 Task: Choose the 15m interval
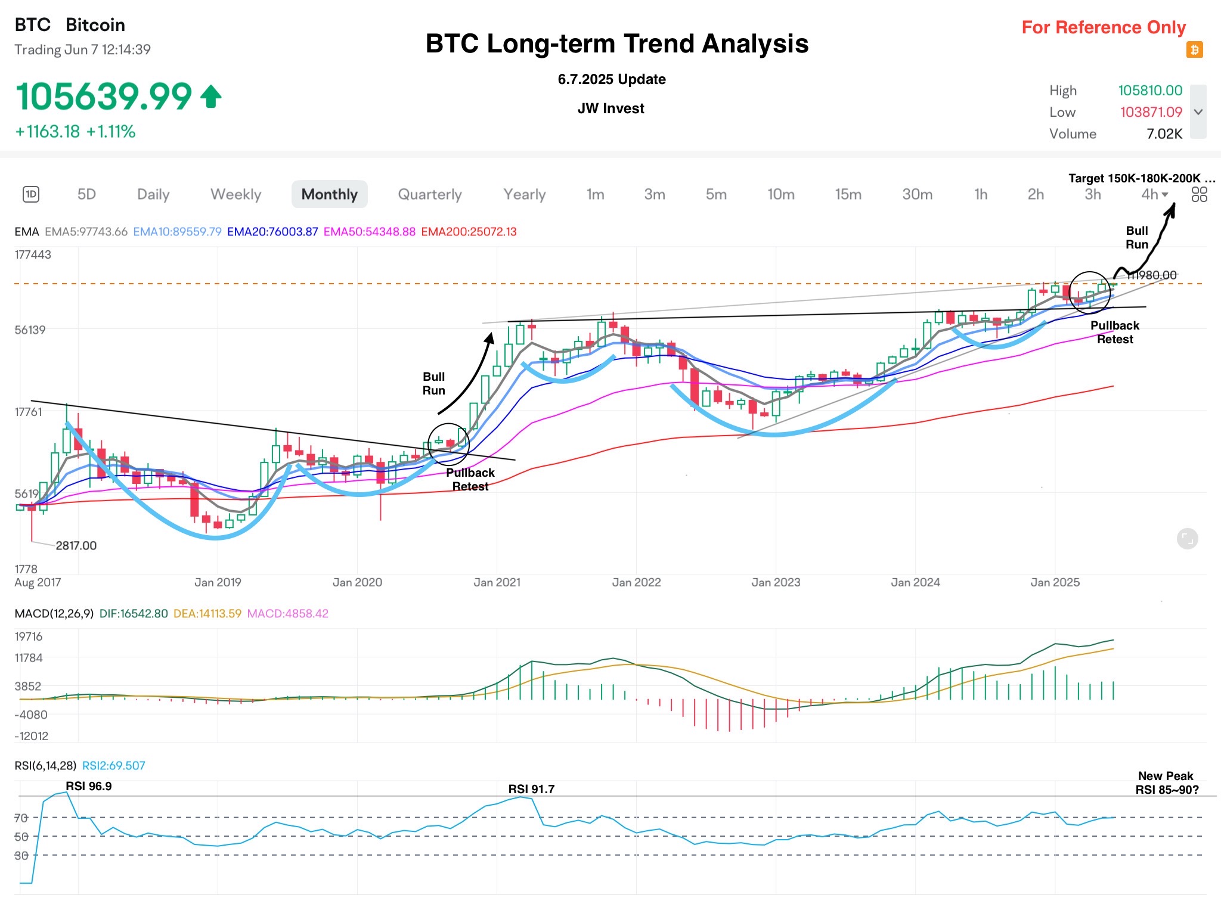848,194
